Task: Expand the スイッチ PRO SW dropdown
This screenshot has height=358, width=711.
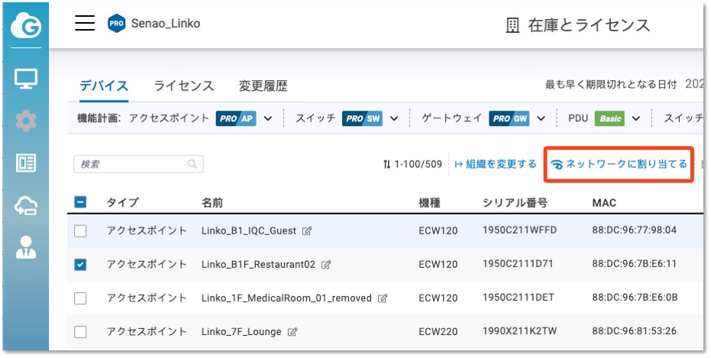Action: tap(394, 118)
